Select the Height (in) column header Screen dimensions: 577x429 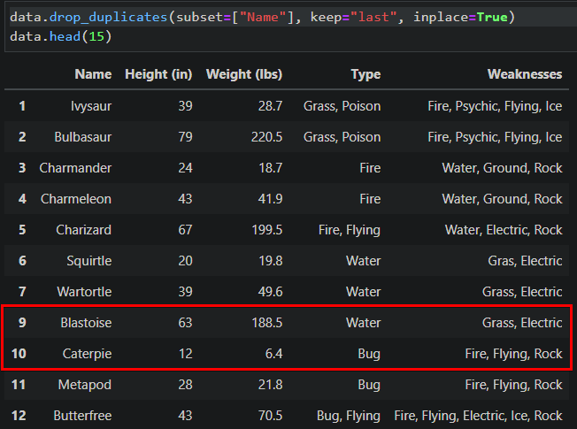click(158, 74)
